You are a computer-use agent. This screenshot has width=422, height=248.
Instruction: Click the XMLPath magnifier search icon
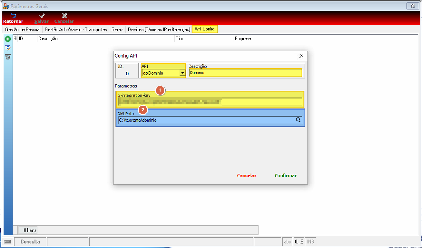pos(298,120)
